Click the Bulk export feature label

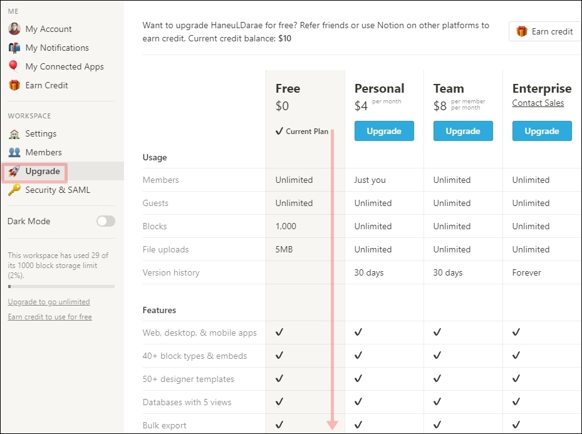click(x=164, y=425)
